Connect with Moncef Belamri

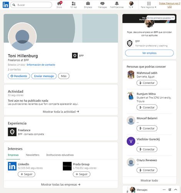pos(147,129)
